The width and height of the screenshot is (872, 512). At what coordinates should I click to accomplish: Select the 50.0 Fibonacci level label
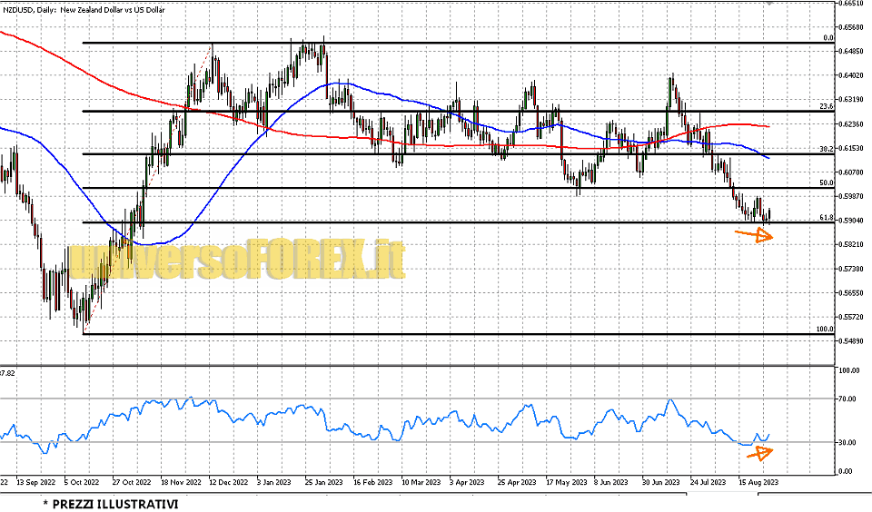pyautogui.click(x=826, y=183)
